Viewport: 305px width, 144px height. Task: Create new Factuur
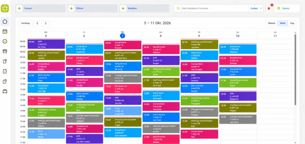(41, 8)
